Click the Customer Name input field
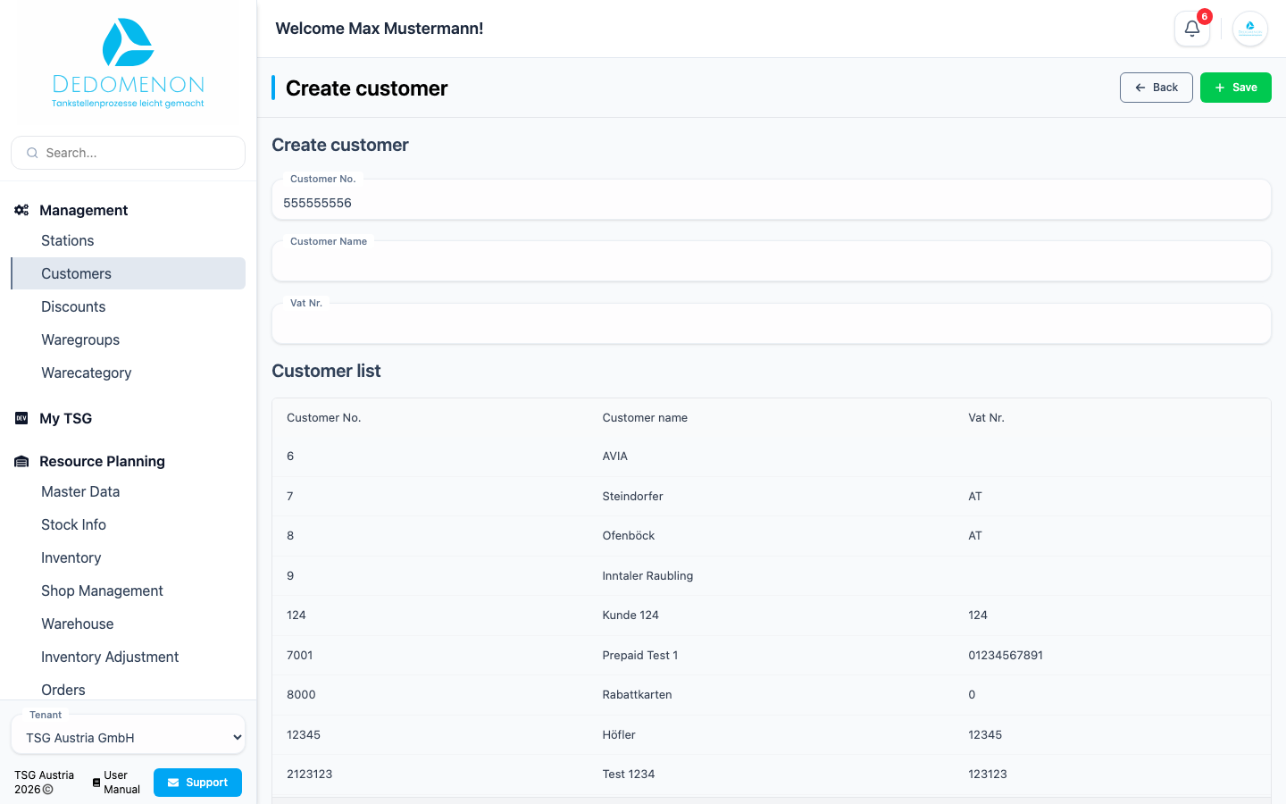Image resolution: width=1286 pixels, height=804 pixels. pyautogui.click(x=771, y=262)
